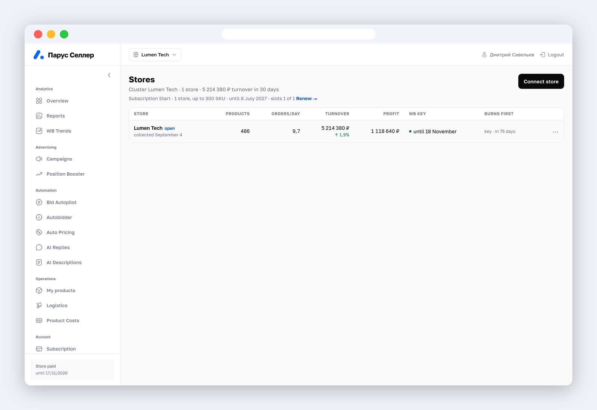Click the ORDERS/DAY column header
Screen dimensions: 597x410
[286, 114]
